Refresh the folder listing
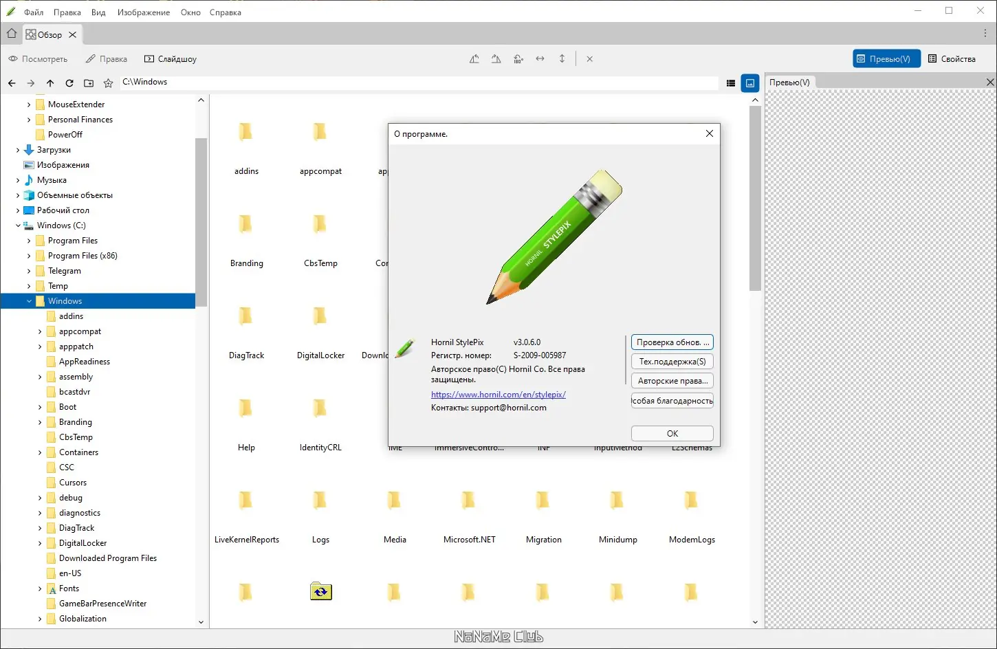This screenshot has height=649, width=997. tap(69, 83)
